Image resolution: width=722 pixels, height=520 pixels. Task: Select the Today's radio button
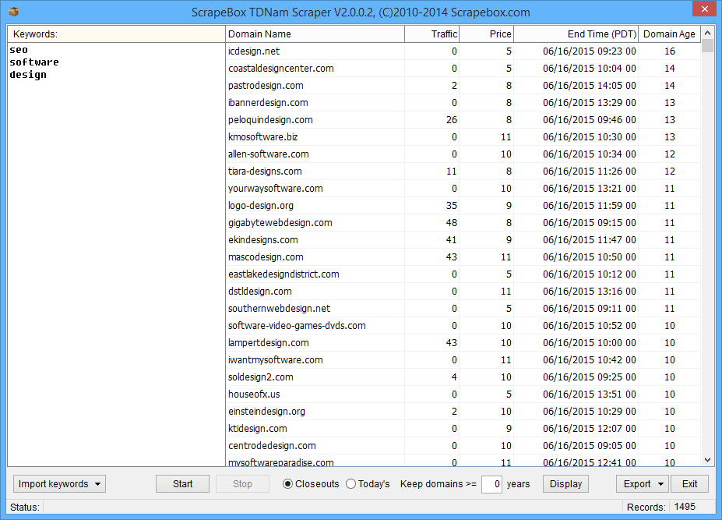tap(350, 484)
